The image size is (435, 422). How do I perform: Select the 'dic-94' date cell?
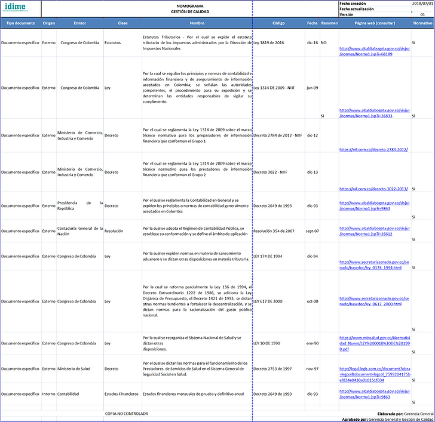313,256
